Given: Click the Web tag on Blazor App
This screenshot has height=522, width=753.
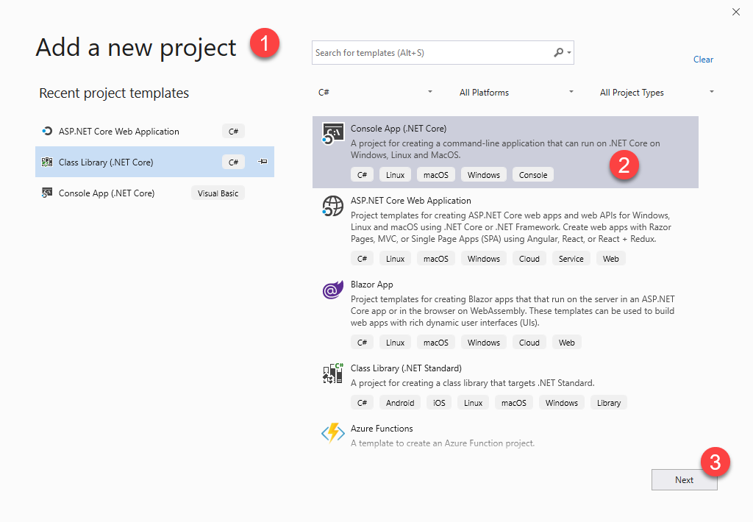Looking at the screenshot, I should click(x=567, y=343).
